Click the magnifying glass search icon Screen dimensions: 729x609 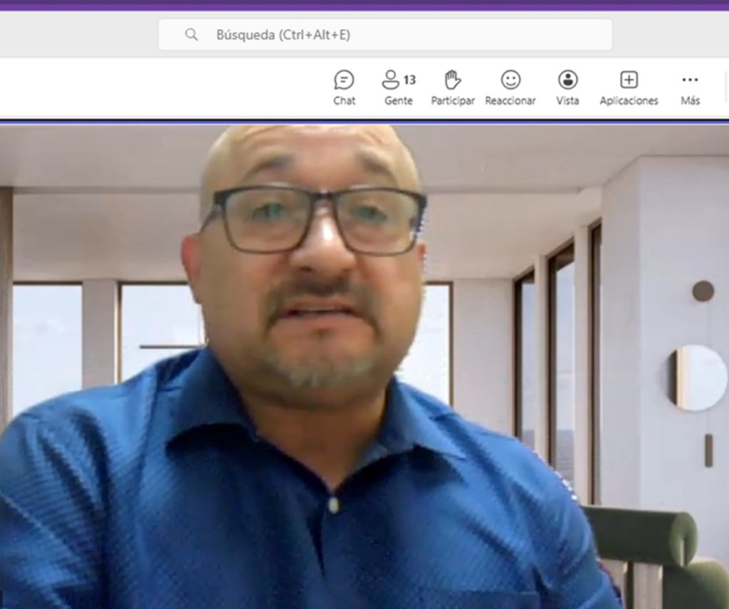pos(191,34)
